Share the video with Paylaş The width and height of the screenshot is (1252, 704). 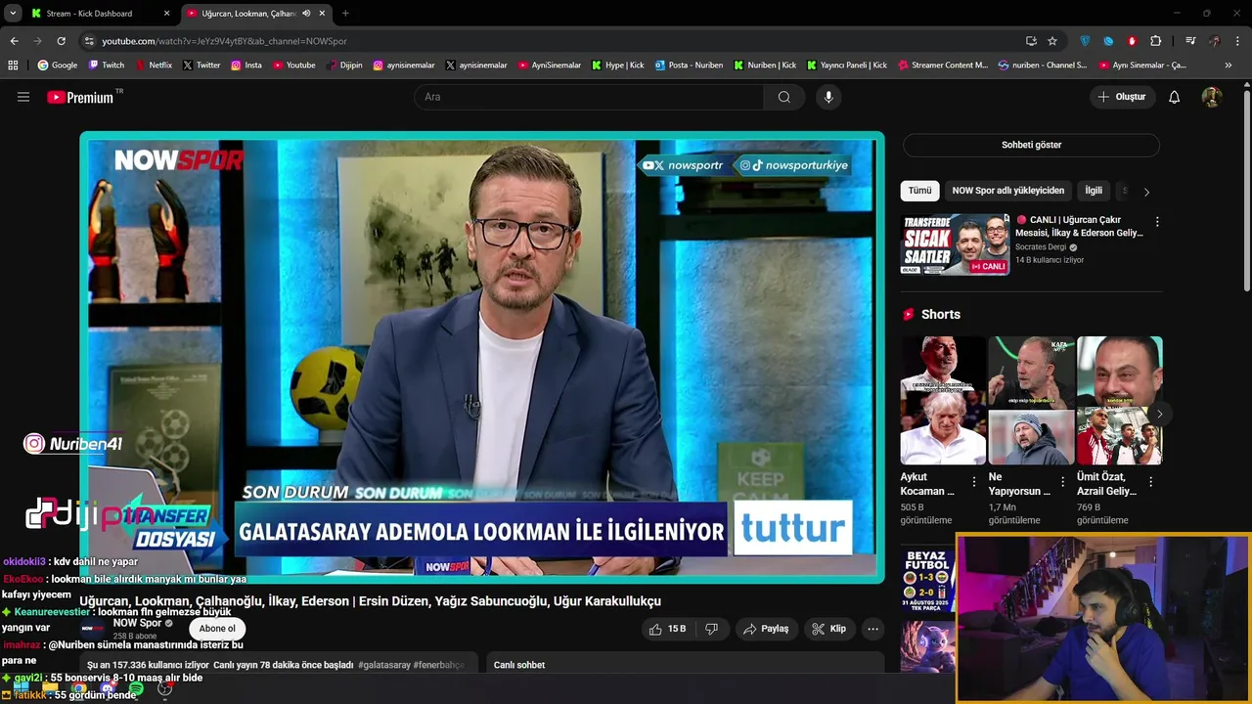(x=766, y=629)
